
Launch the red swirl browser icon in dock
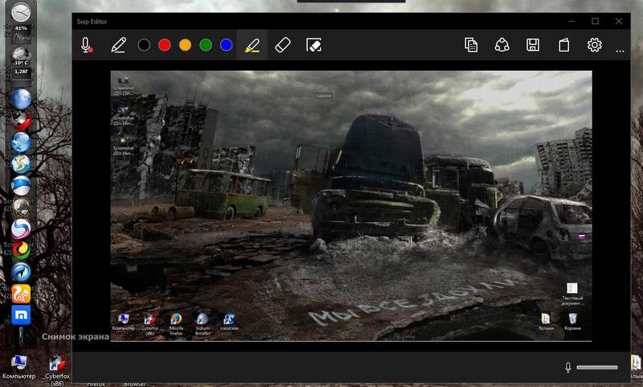[21, 121]
